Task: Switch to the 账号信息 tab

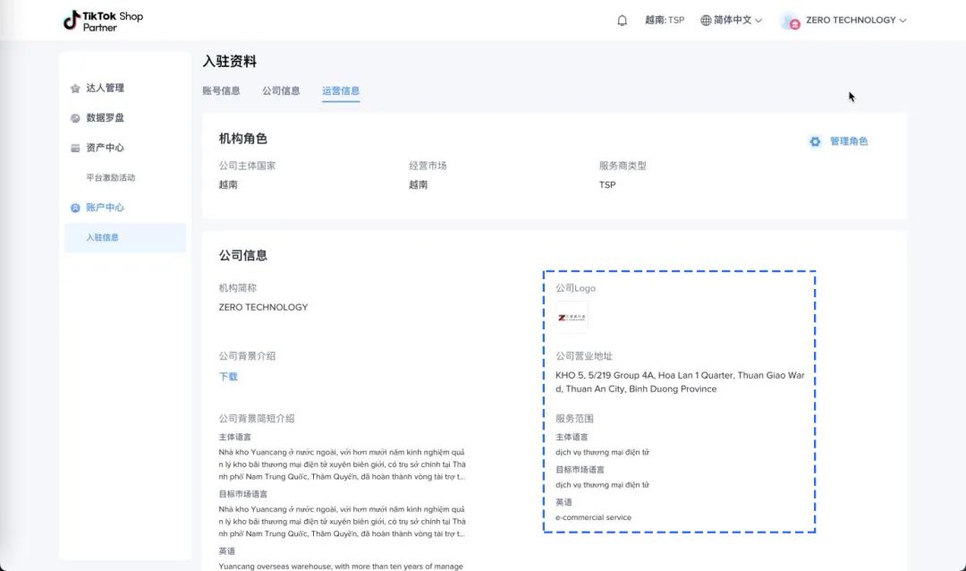Action: coord(221,90)
